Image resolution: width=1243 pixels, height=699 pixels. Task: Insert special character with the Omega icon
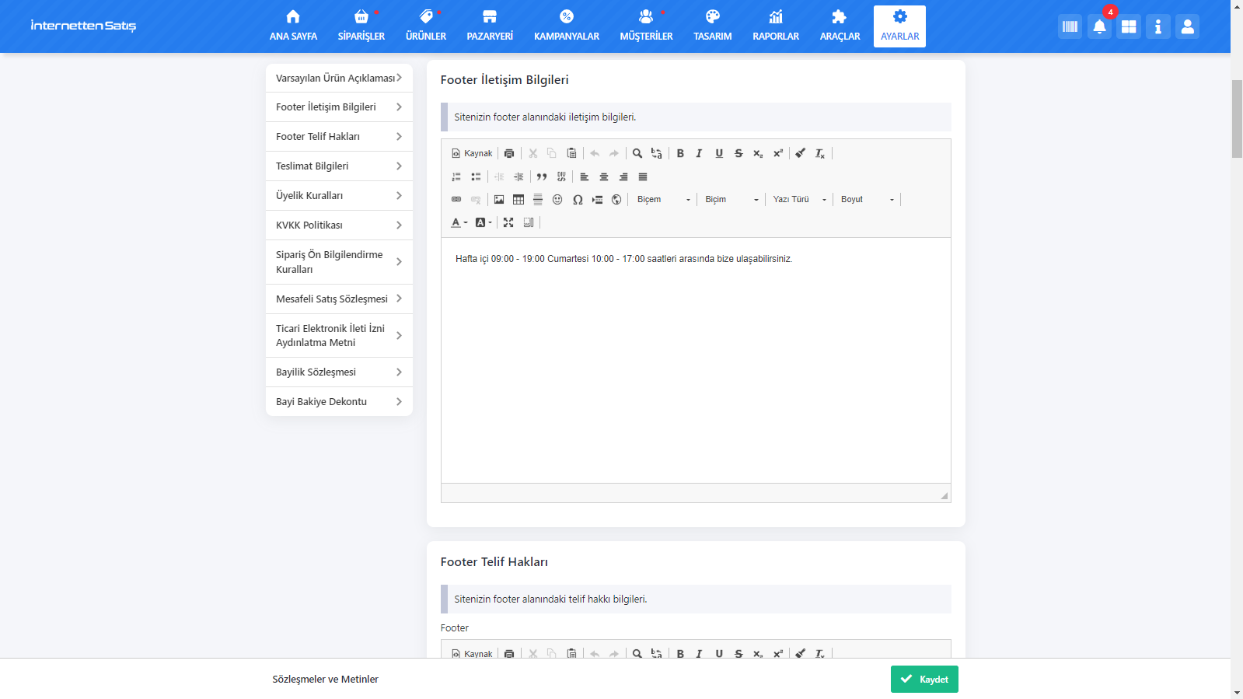tap(578, 200)
